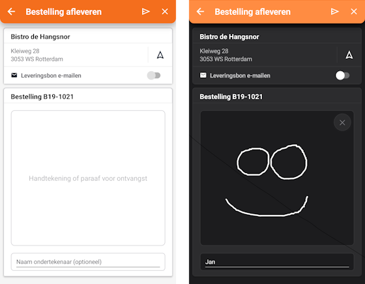Click envelope icon beside Leveringsbon e-mailen, light
Image resolution: width=365 pixels, height=284 pixels.
(x=14, y=75)
